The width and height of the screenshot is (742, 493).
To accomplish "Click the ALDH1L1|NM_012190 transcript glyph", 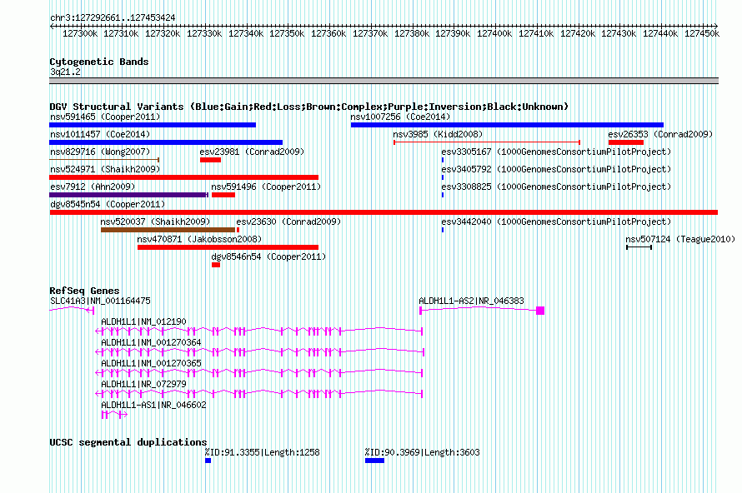I will point(258,331).
